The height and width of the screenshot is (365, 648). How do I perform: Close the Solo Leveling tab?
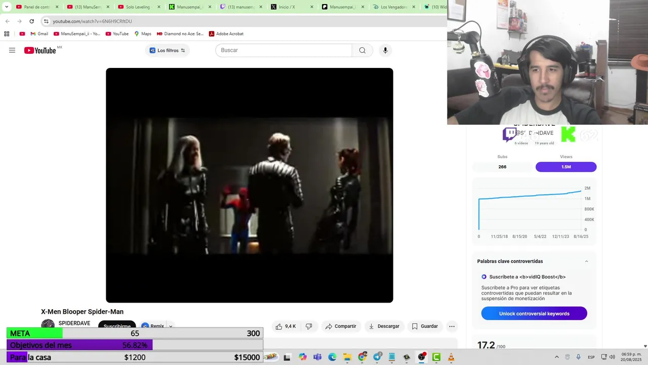tap(158, 7)
